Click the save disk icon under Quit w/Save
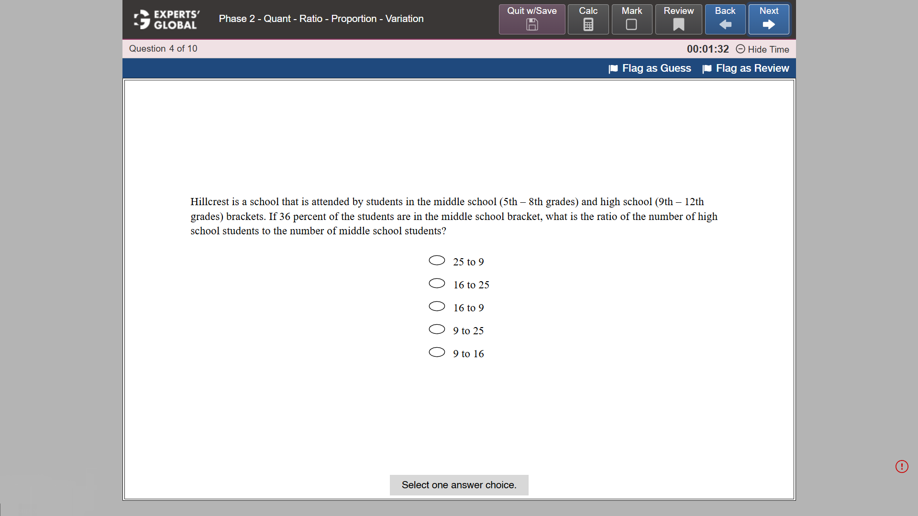 click(531, 25)
